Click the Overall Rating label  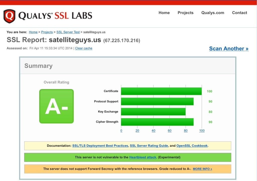[x=56, y=82]
